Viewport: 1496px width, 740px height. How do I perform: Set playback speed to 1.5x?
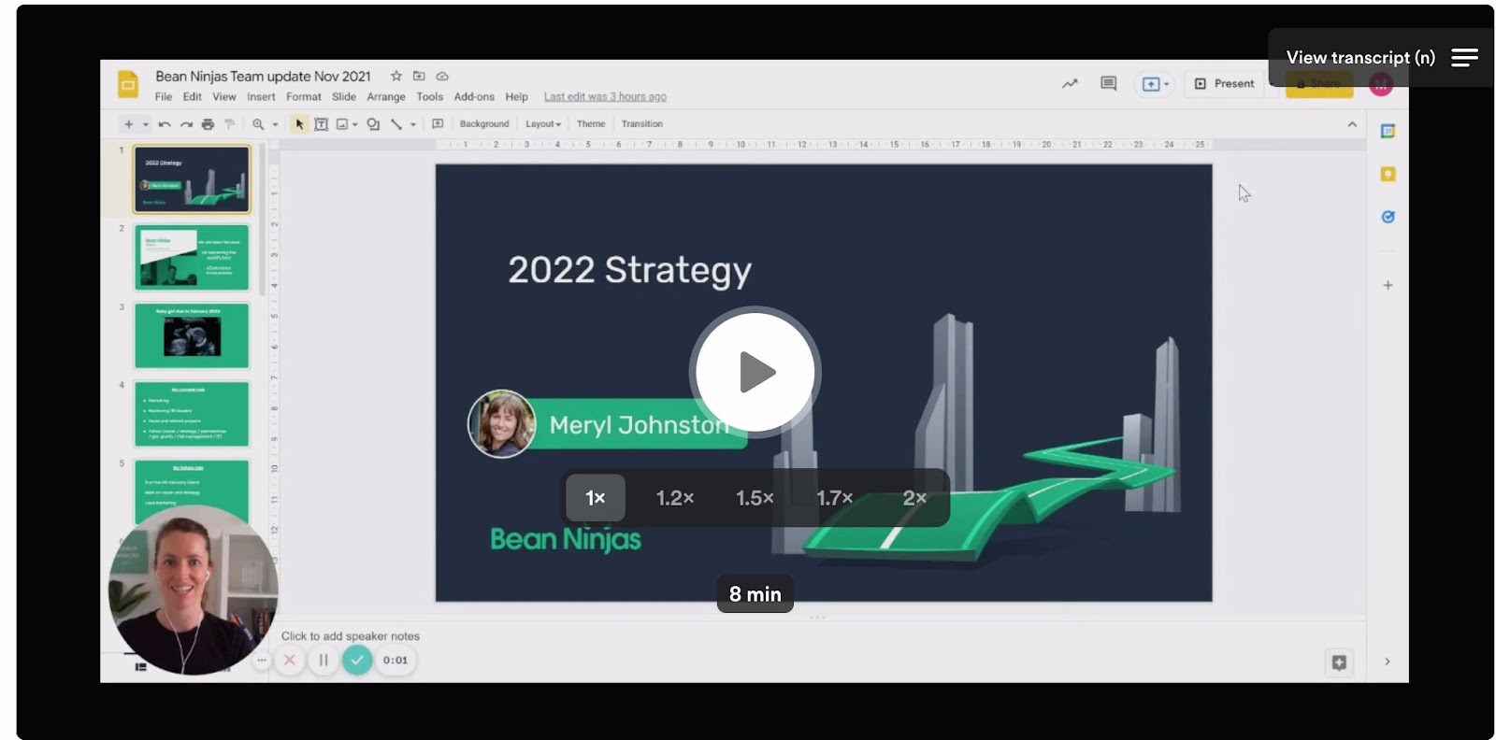coord(755,498)
